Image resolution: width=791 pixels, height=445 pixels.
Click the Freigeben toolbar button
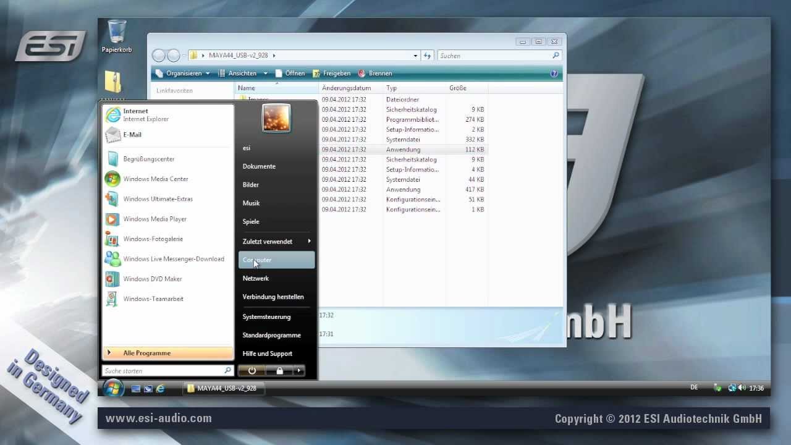click(331, 74)
